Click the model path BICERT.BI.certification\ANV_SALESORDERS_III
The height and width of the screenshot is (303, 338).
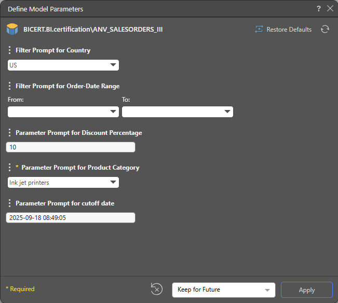coord(93,30)
